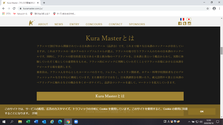Launch Zoom from the taskbar
Viewport: 223px width, 125px height.
click(76, 122)
